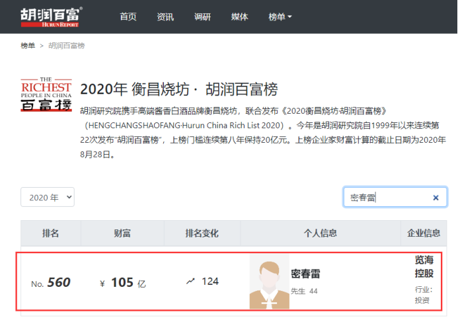Open the 资讯 nav item
The width and height of the screenshot is (458, 318).
click(165, 17)
